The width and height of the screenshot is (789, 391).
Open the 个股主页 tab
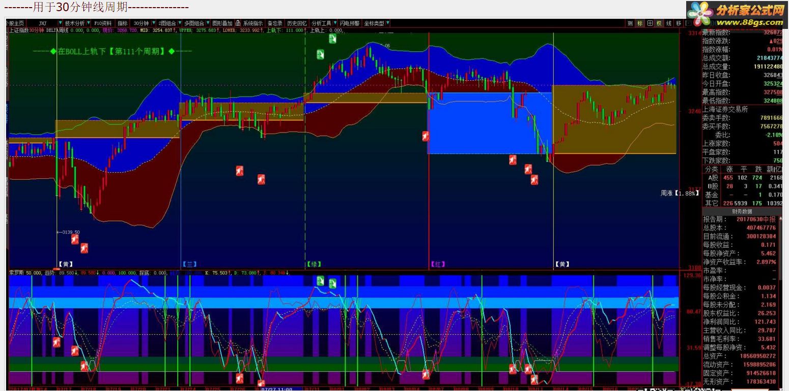click(14, 23)
